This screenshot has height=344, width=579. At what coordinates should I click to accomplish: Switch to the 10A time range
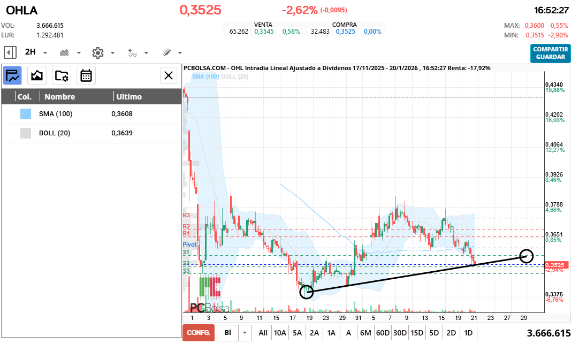(280, 333)
